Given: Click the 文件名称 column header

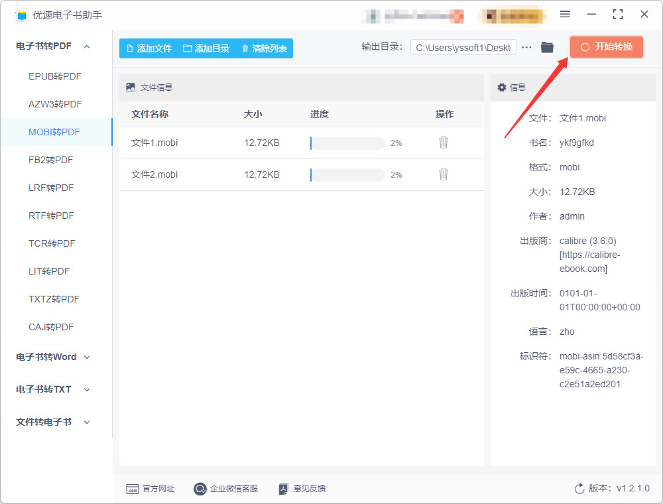Looking at the screenshot, I should point(150,114).
